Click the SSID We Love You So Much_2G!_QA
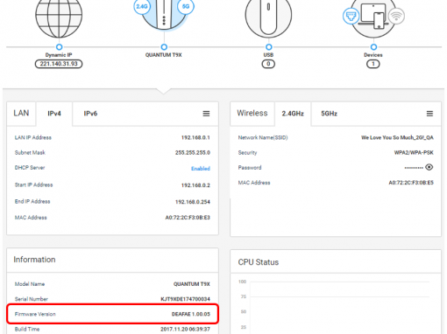Viewport: 447px width, 334px height. (x=397, y=137)
